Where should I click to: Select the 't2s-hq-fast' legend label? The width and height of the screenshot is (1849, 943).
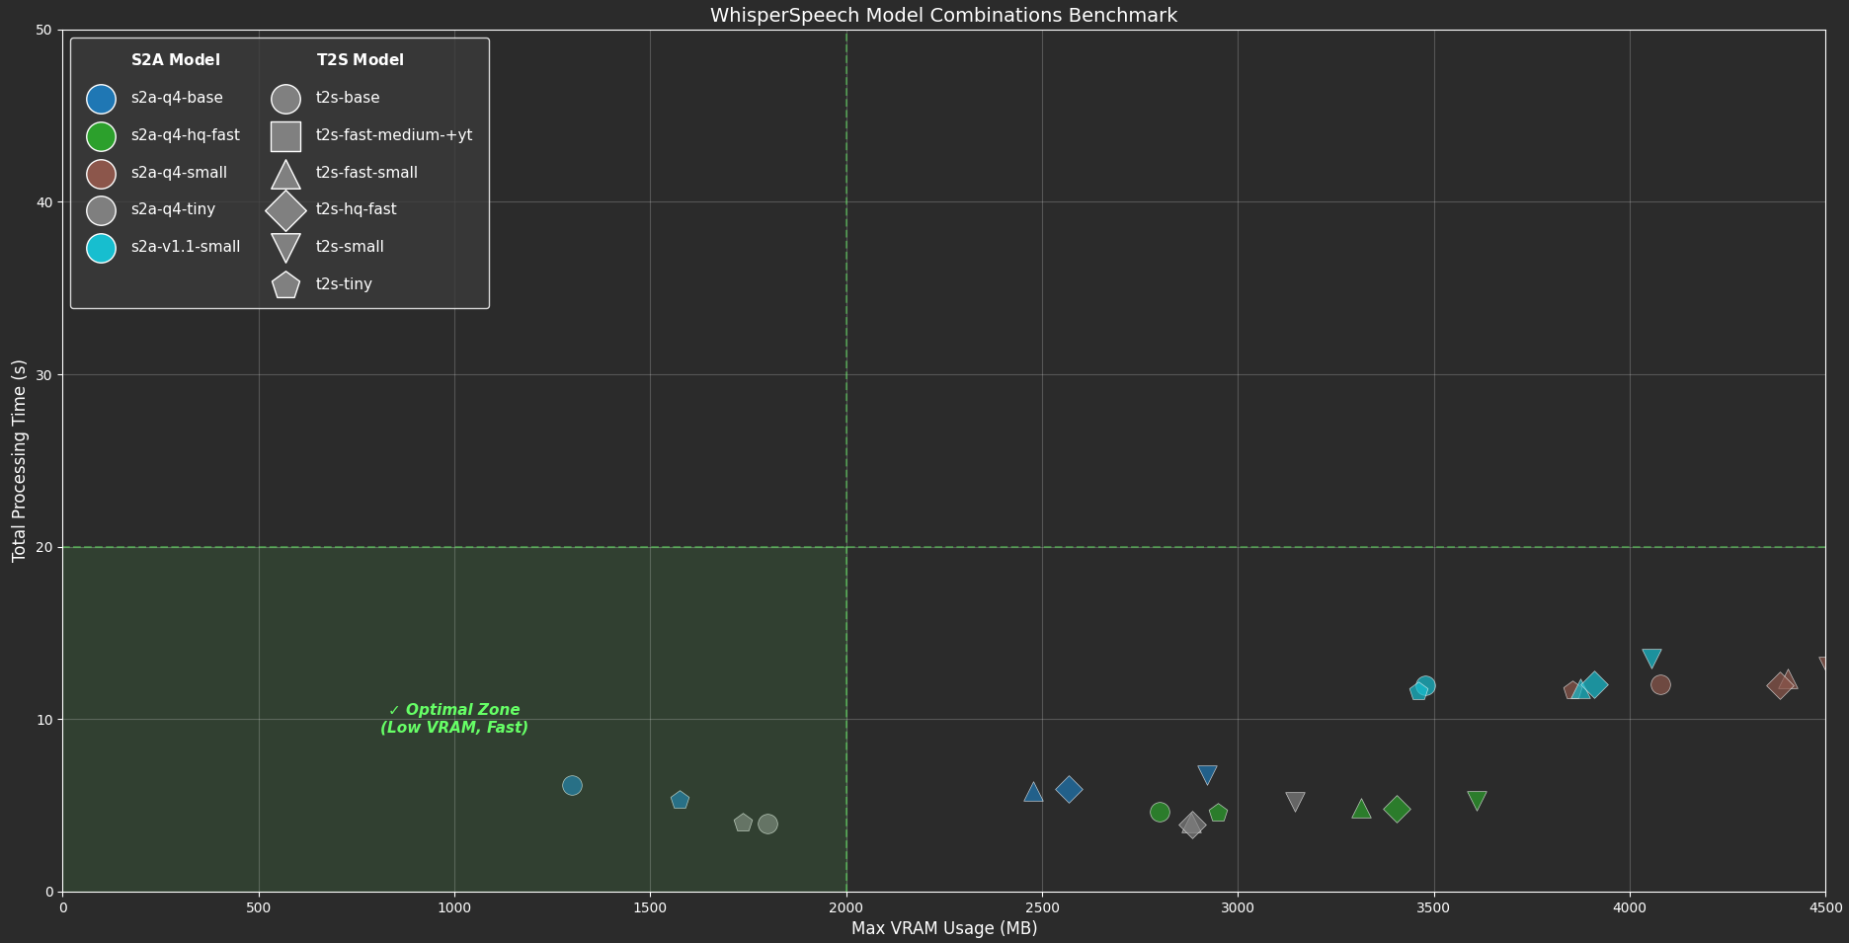356,209
